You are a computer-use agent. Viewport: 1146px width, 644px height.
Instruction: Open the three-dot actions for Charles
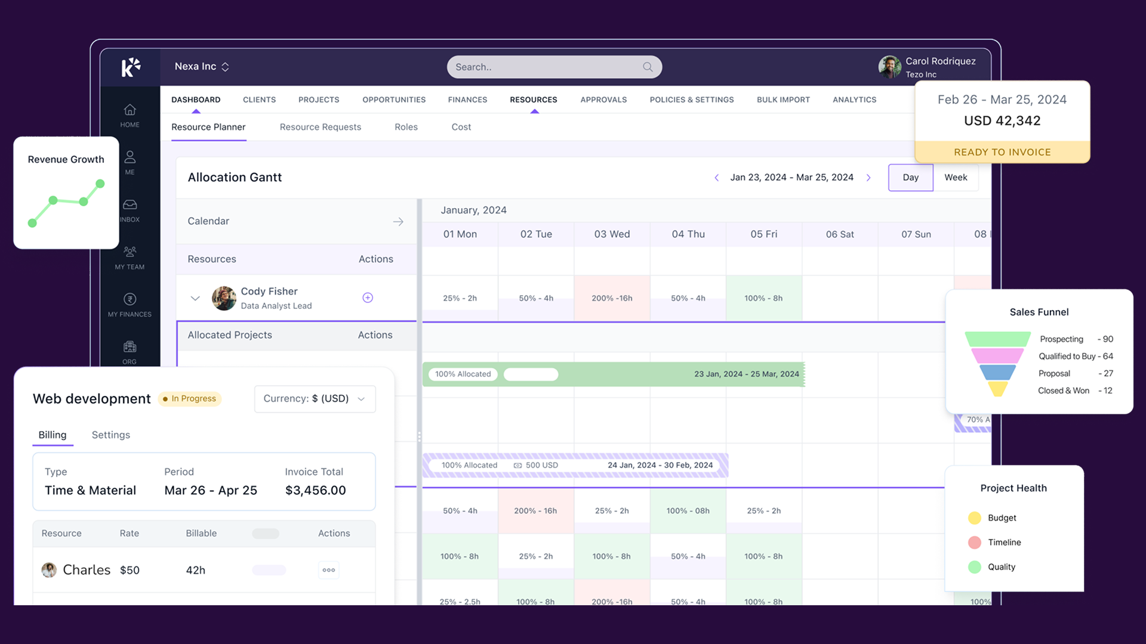(329, 570)
